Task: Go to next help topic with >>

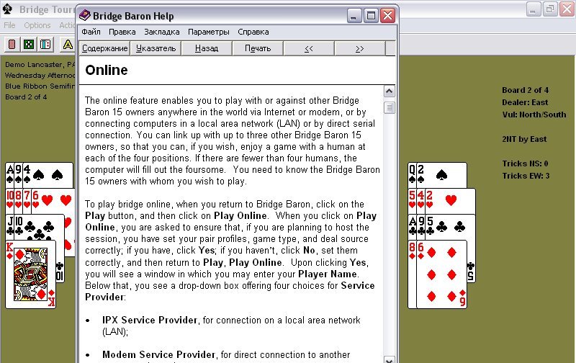Action: click(359, 48)
